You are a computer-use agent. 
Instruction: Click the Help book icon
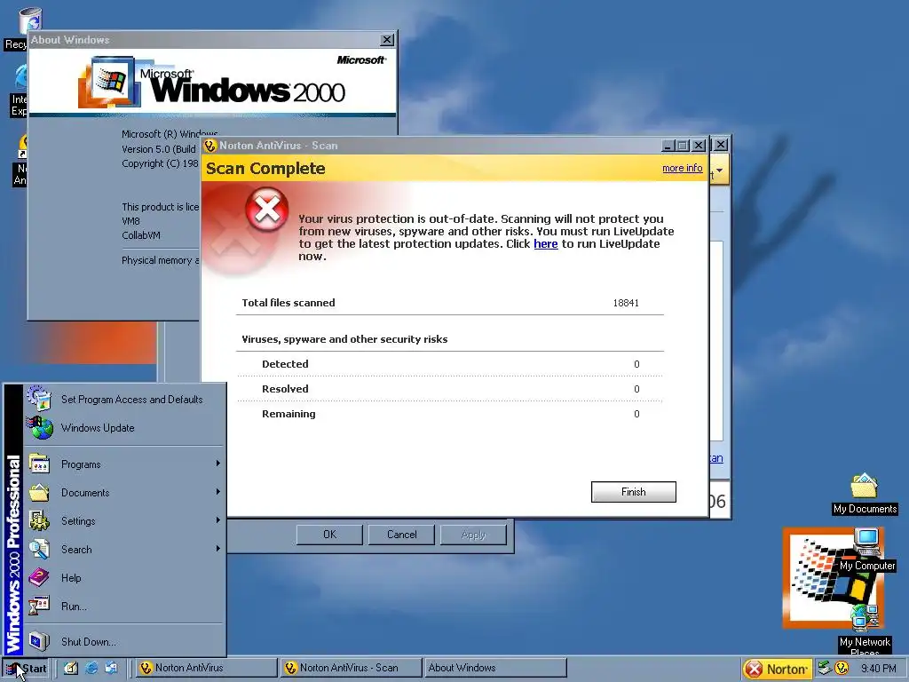(39, 577)
